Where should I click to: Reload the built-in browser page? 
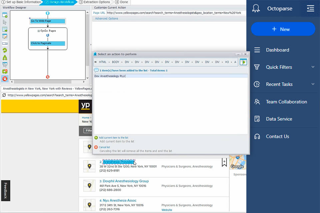pos(4,95)
